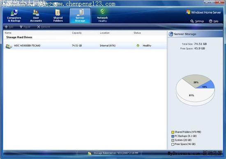Sort by the Status column header

point(137,33)
